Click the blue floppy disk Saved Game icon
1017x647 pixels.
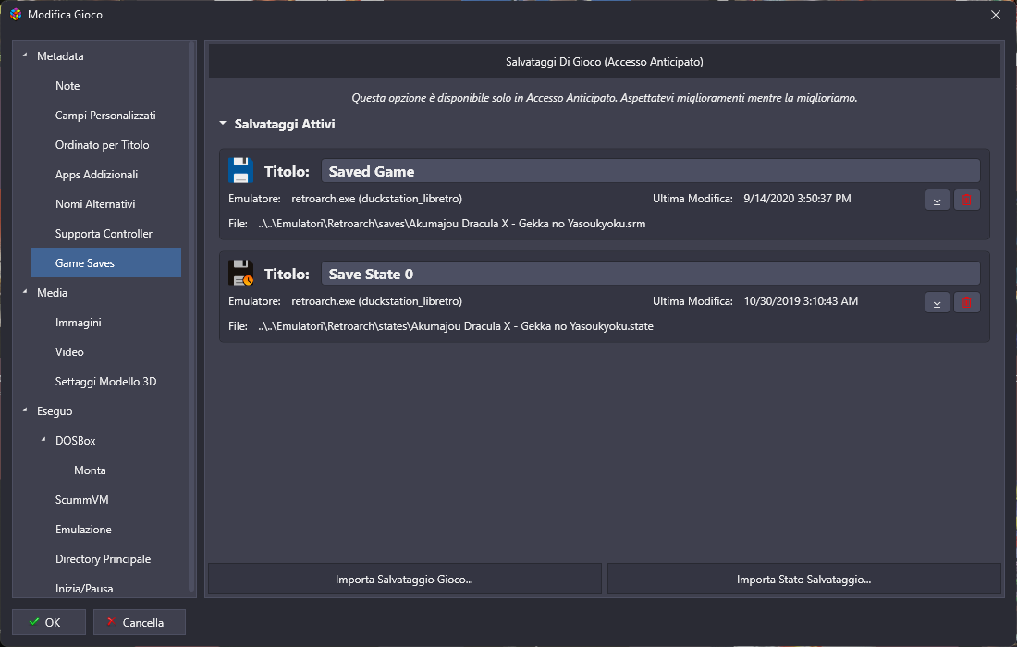[241, 171]
